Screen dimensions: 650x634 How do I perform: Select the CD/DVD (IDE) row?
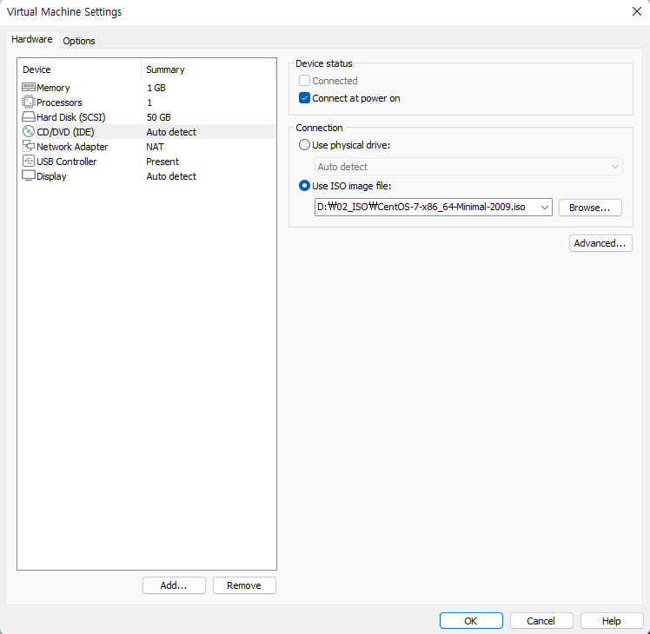(x=147, y=132)
